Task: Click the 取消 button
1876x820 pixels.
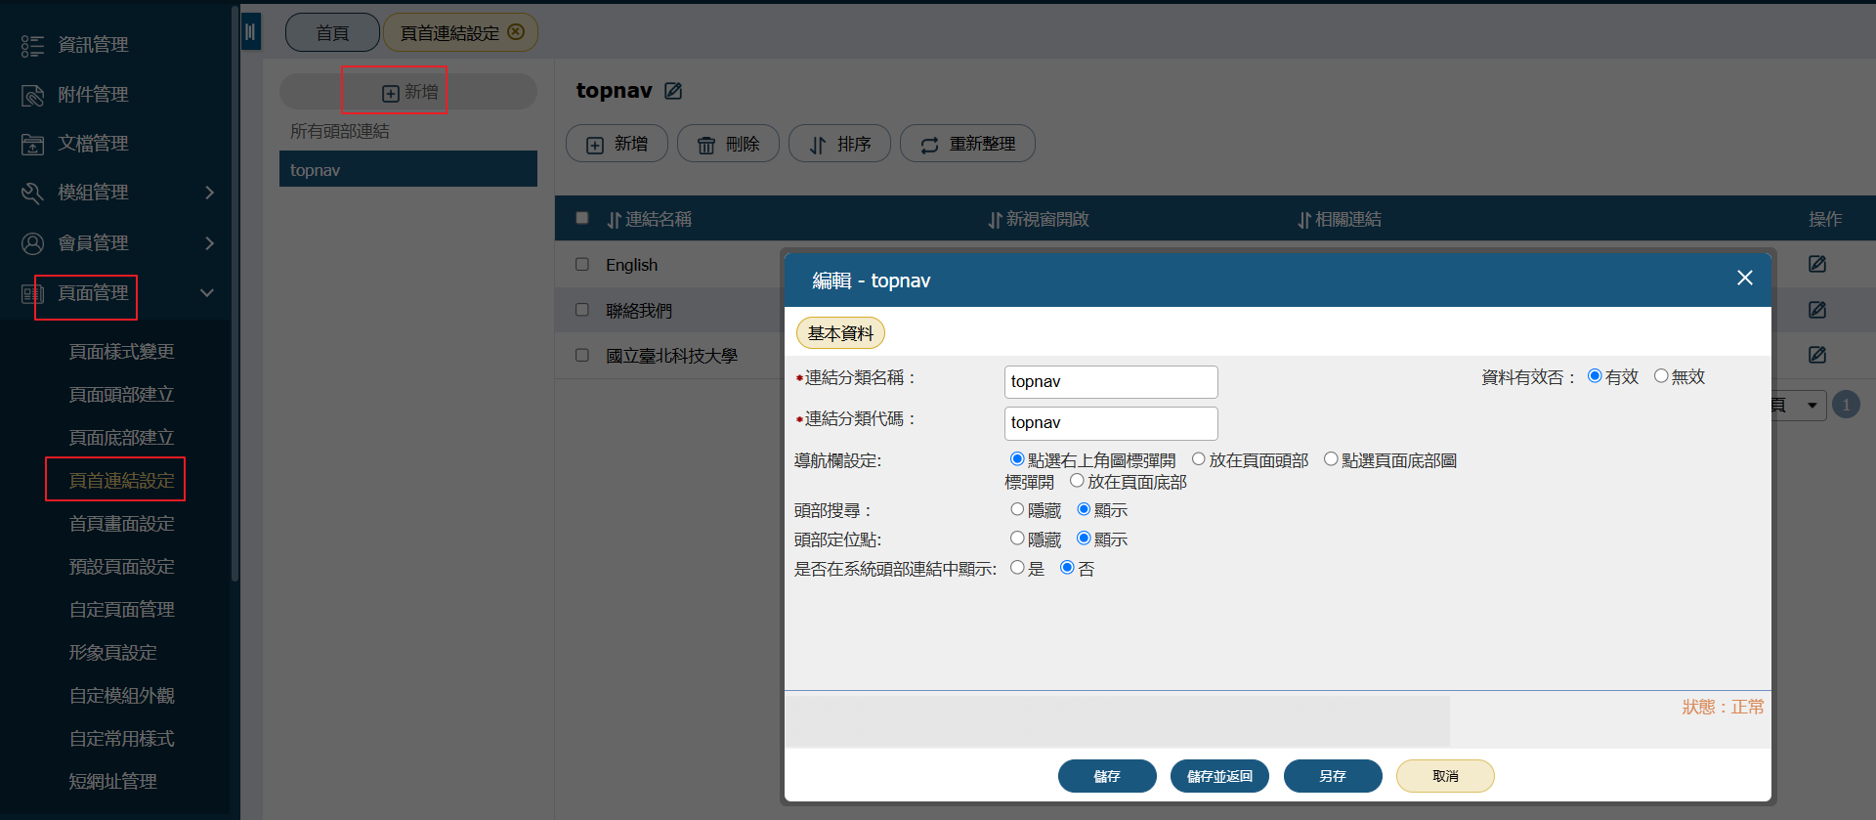Action: point(1445,776)
